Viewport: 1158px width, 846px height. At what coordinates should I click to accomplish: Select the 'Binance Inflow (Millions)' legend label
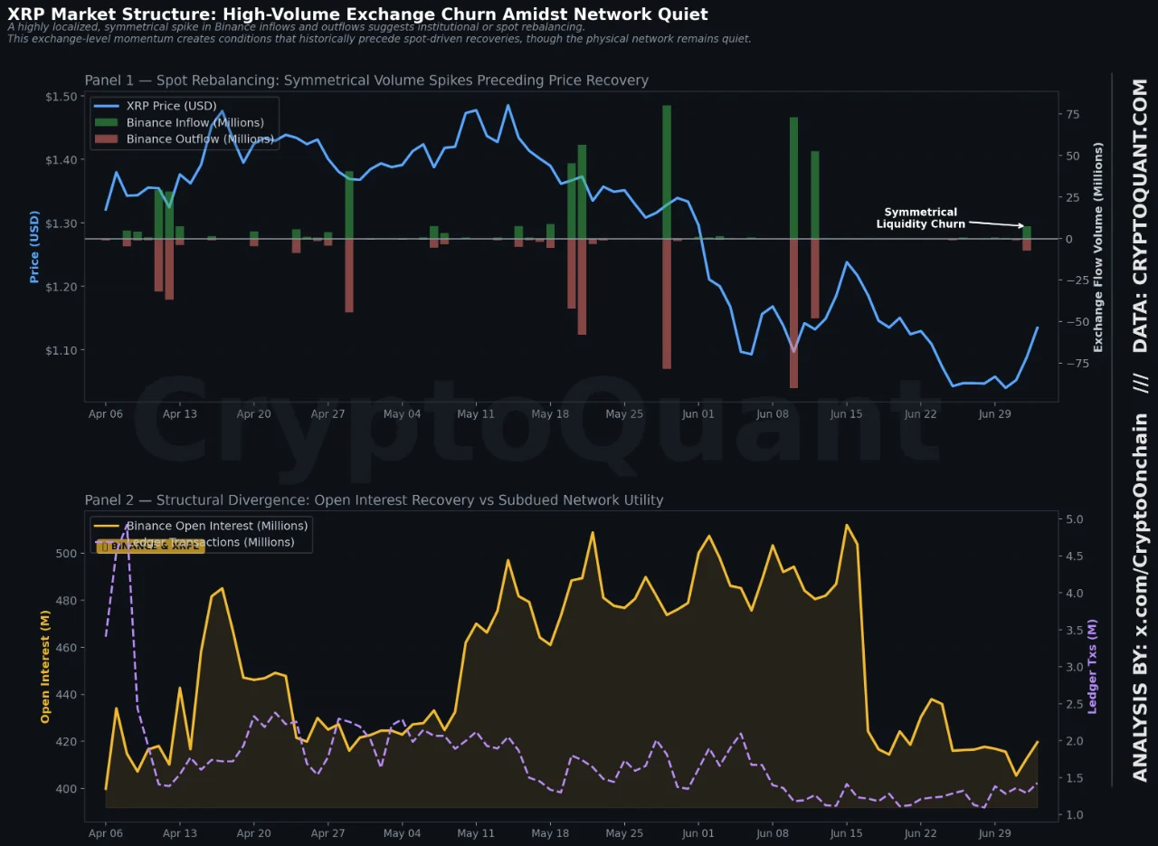195,122
